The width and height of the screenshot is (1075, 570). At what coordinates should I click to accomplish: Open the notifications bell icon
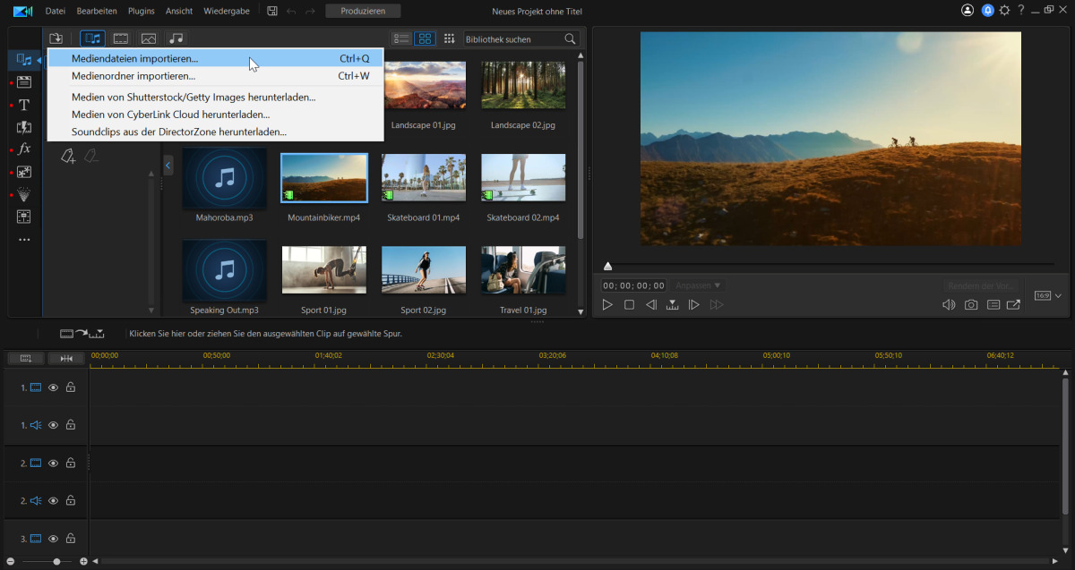click(x=988, y=11)
